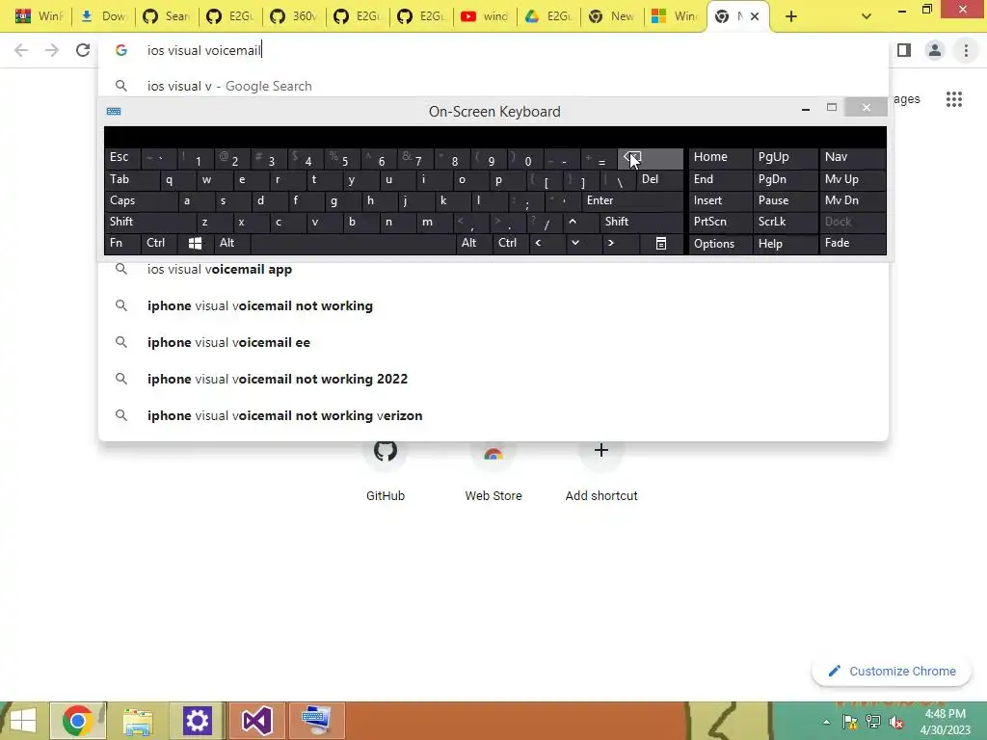Toggle the Nav key on keyboard
Screen dimensions: 987x740
coord(852,157)
